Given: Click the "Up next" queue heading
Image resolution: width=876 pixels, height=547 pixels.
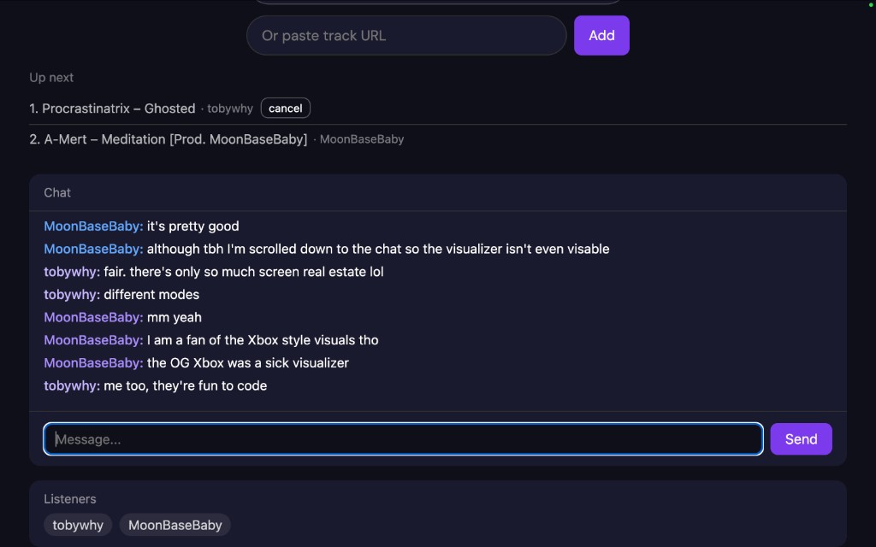Looking at the screenshot, I should coord(51,78).
